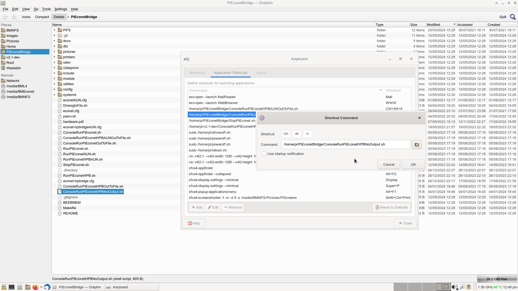Switch Dolphin to Icons view mode
This screenshot has height=291, width=518.
pyautogui.click(x=26, y=17)
